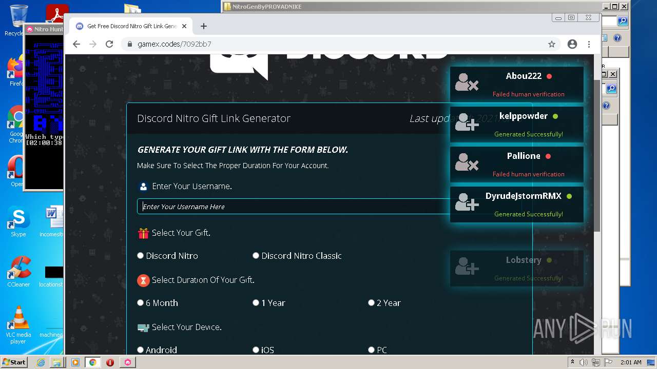Pick Android as device
The image size is (657, 369).
click(x=140, y=350)
